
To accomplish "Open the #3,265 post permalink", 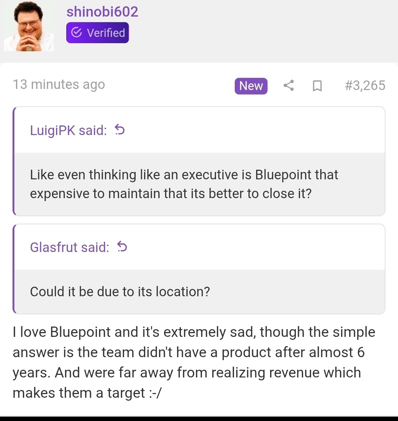I will (x=365, y=86).
